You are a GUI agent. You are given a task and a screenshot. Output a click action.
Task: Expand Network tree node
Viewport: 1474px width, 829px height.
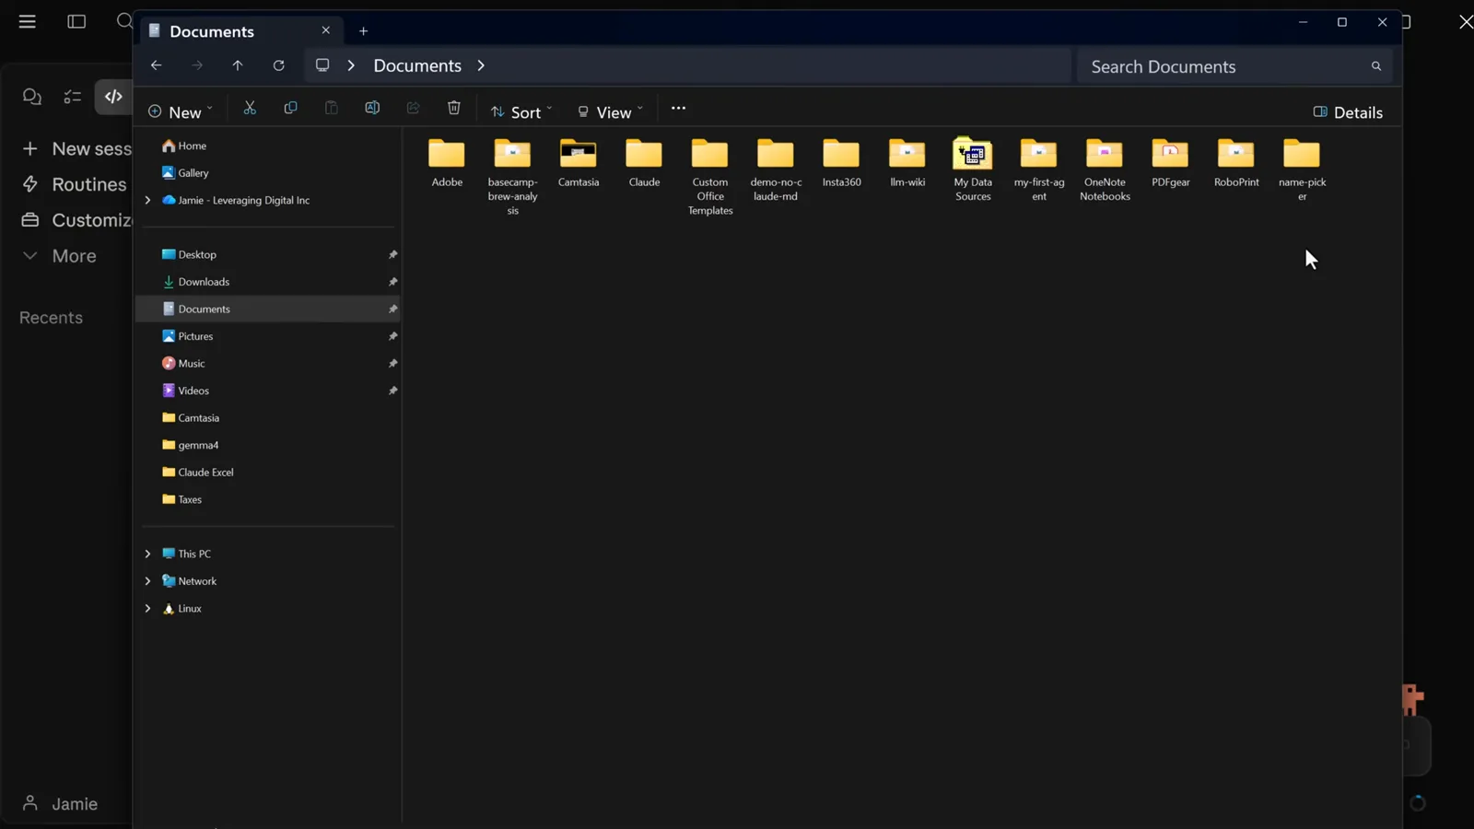tap(147, 581)
